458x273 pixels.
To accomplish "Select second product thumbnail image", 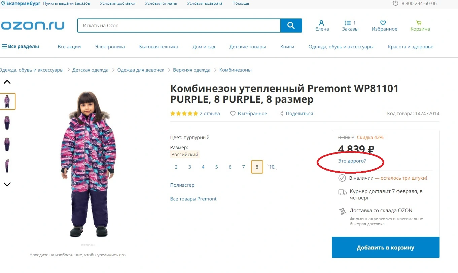I will [7, 123].
